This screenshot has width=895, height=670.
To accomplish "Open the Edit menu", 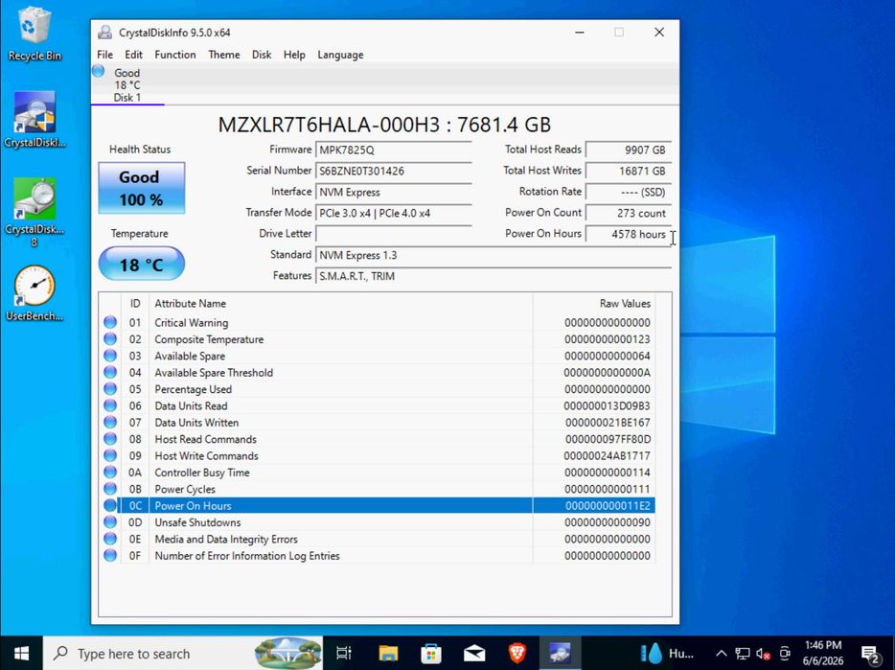I will click(133, 55).
